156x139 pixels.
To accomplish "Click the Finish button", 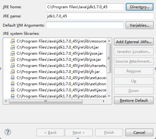I will point(109,133).
